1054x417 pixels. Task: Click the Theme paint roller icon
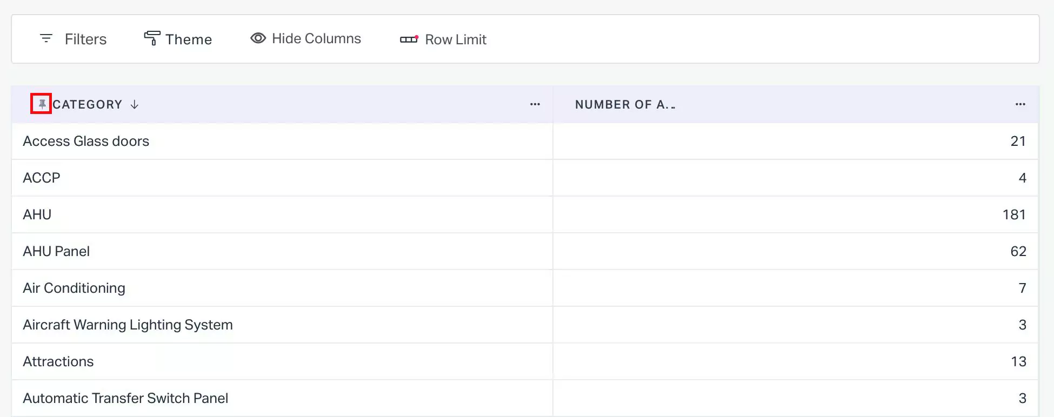pos(152,38)
